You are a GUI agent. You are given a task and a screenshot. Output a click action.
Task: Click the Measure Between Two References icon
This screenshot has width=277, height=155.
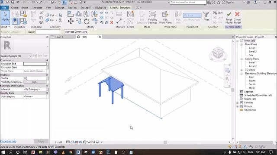[119, 21]
